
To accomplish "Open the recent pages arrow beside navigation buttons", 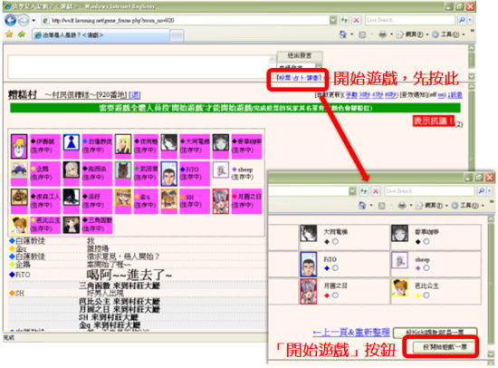I will point(34,21).
